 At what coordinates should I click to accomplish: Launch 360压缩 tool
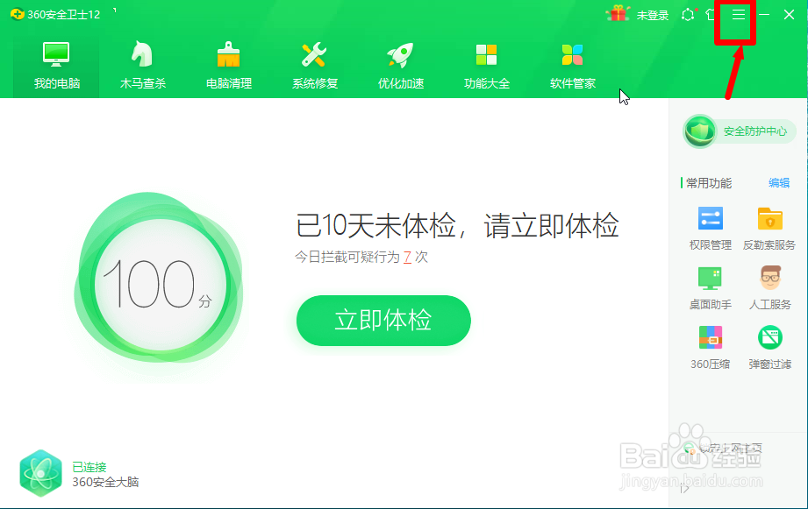pyautogui.click(x=710, y=348)
